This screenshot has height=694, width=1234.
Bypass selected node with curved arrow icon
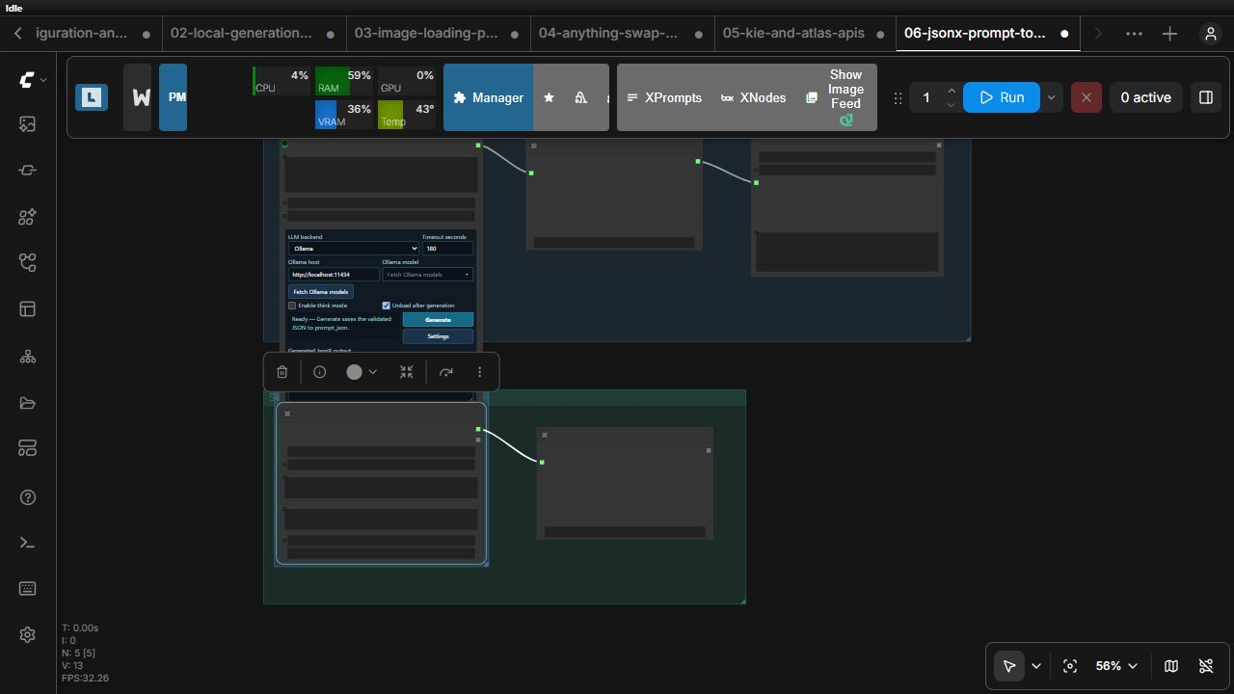(x=445, y=372)
